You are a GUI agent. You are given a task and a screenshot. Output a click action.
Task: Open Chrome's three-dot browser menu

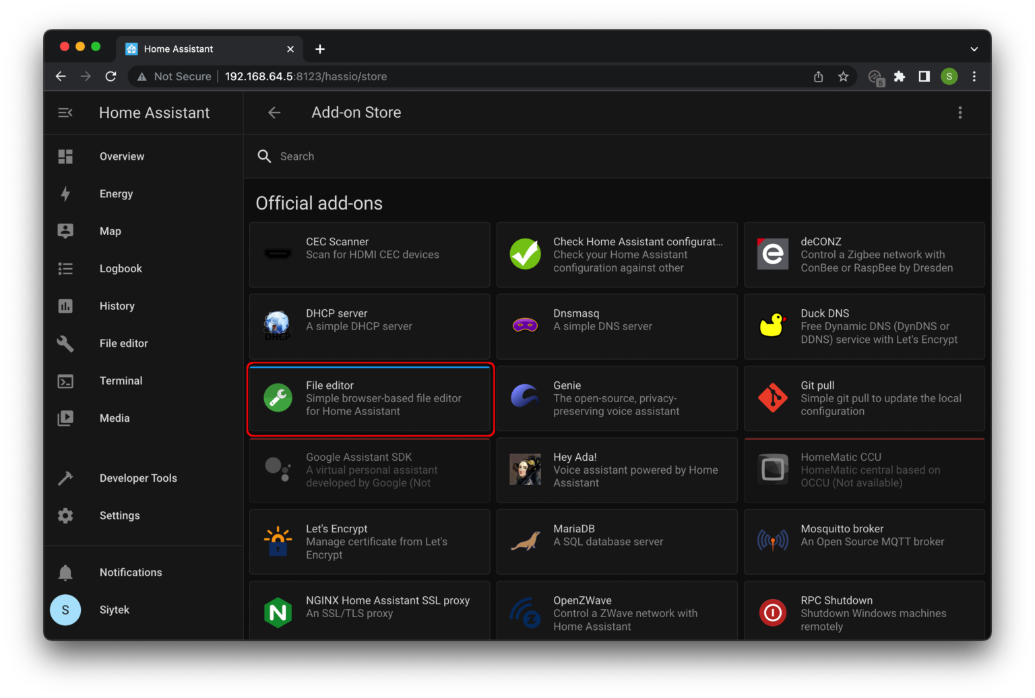974,76
